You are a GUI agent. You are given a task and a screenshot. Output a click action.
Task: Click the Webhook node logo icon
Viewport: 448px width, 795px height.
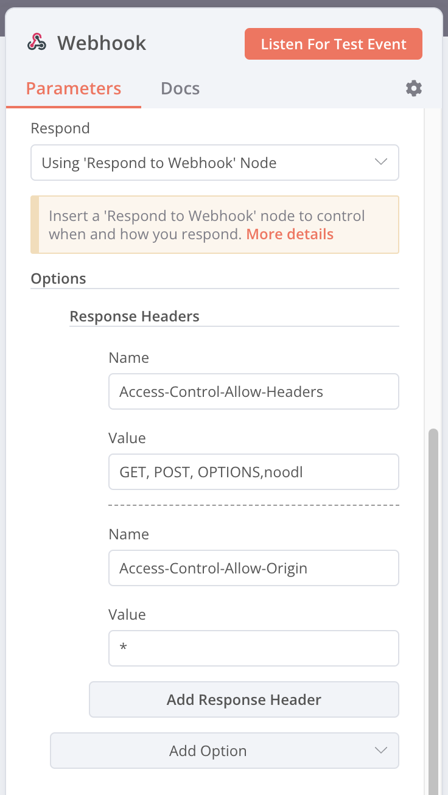pos(37,43)
